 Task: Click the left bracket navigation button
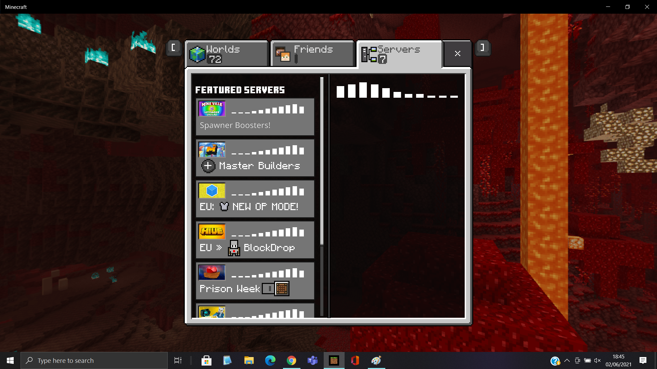(x=173, y=48)
